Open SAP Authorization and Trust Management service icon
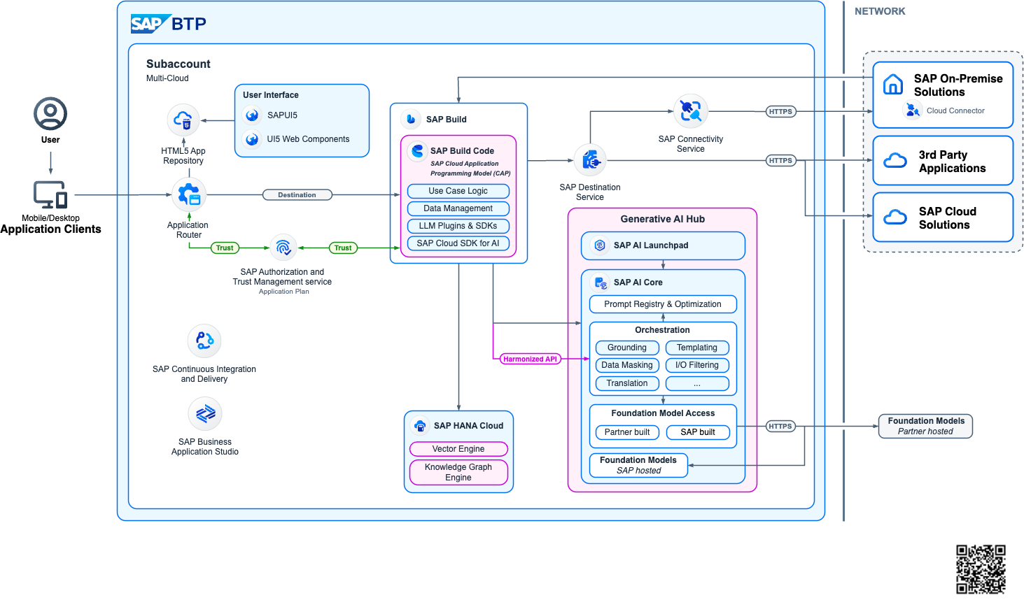The width and height of the screenshot is (1024, 600). [283, 248]
